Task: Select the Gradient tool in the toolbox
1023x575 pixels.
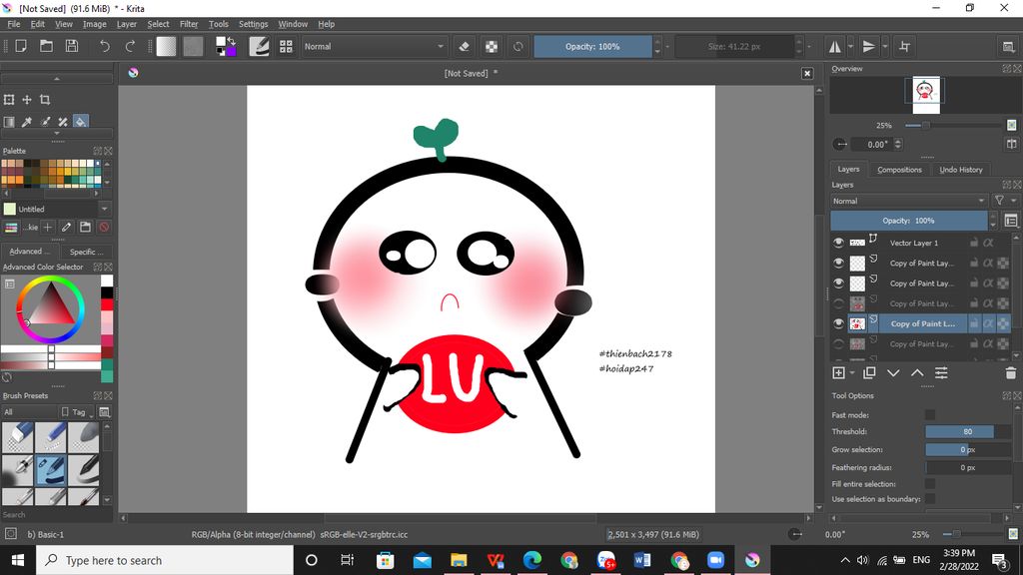Action: click(9, 122)
